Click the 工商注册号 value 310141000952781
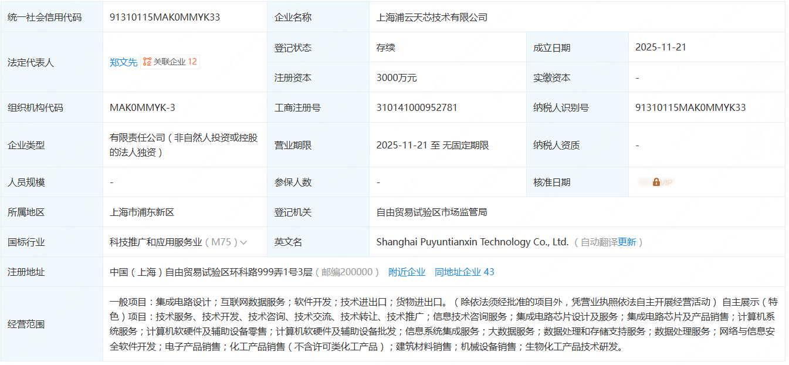 pos(416,107)
